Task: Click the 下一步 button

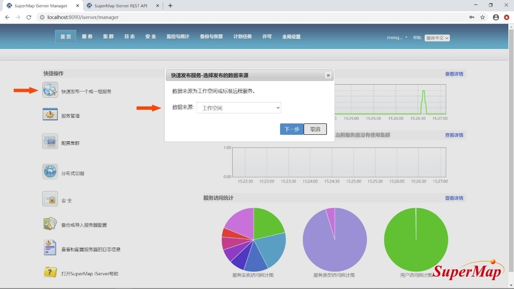Action: point(292,129)
